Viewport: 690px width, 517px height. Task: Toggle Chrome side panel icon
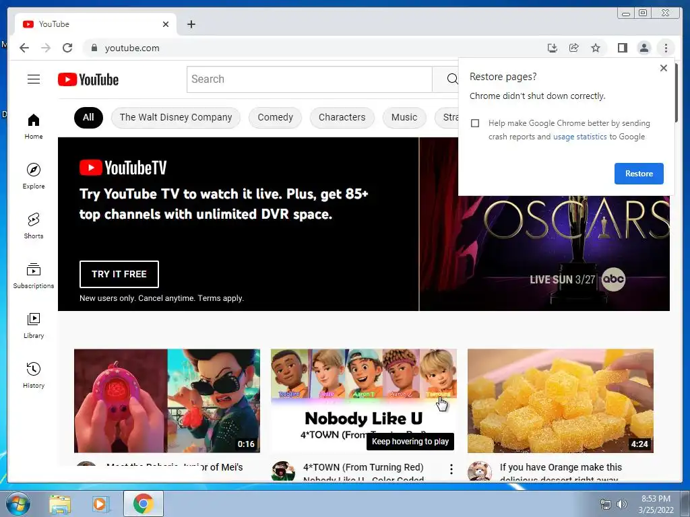click(x=622, y=48)
